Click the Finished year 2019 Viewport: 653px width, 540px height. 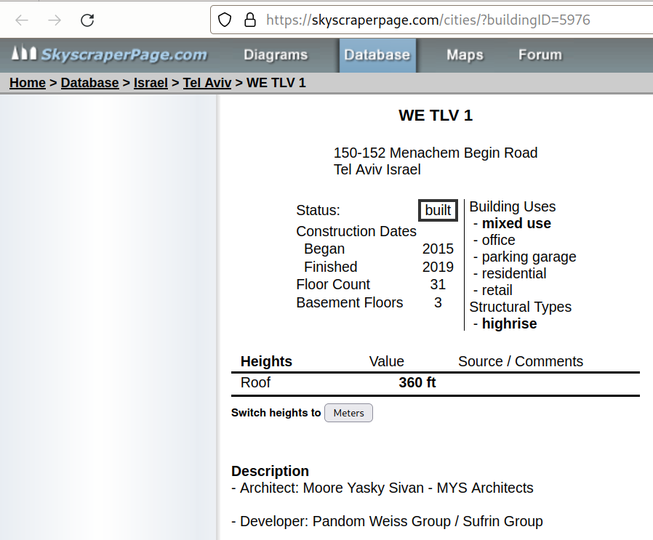tap(438, 267)
